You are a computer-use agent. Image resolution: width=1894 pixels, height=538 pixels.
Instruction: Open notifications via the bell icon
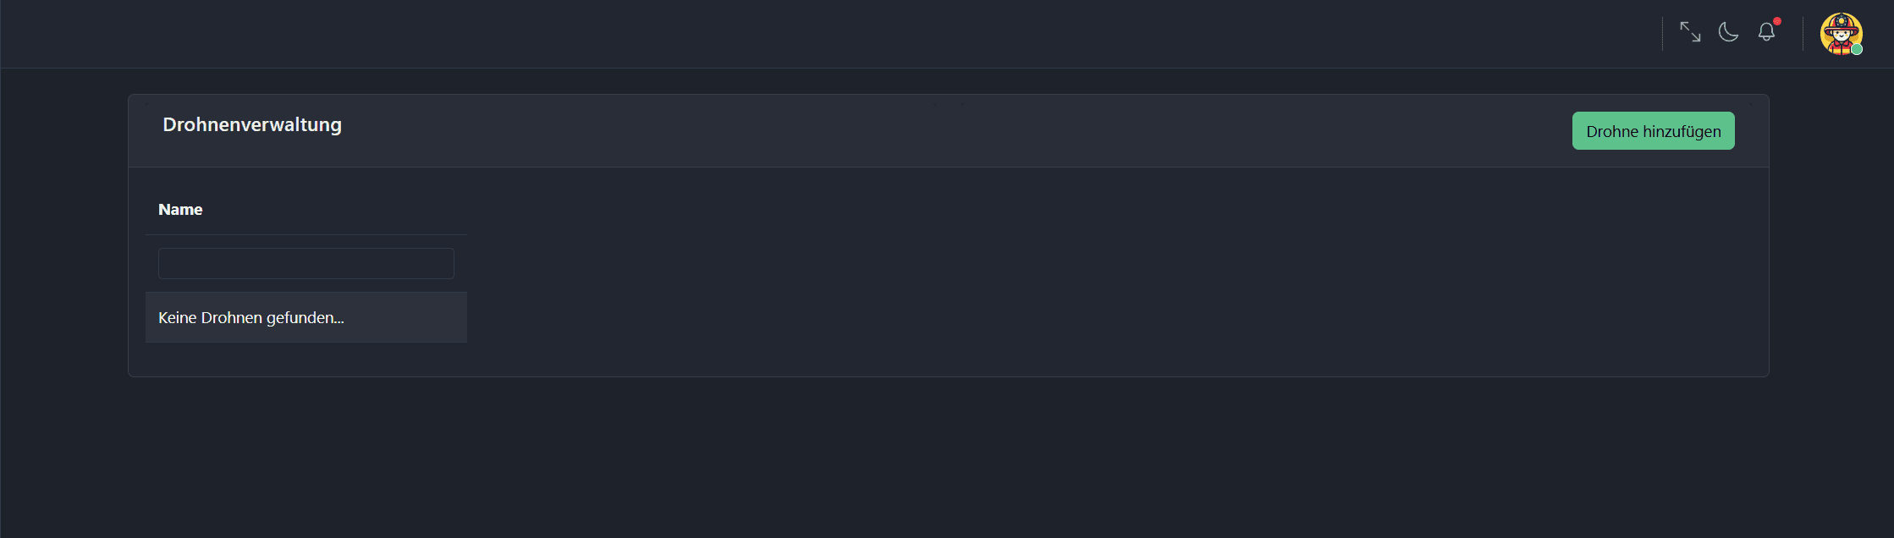1766,33
